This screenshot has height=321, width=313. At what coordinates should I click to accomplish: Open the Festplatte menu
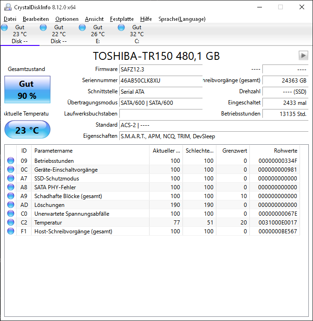point(122,19)
